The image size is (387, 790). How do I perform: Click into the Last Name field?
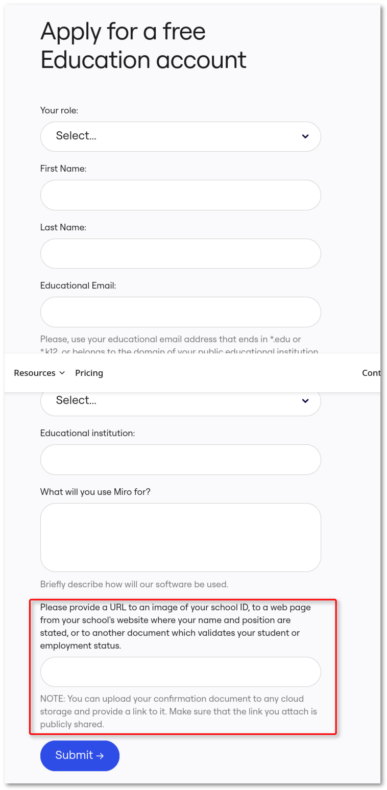point(180,254)
